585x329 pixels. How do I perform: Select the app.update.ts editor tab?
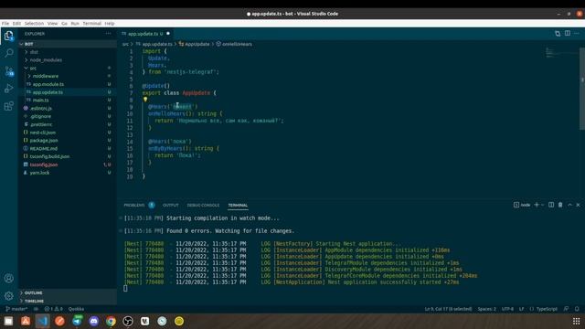tap(145, 34)
